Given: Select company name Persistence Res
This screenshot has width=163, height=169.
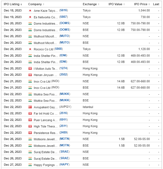Looking at the screenshot, I should click(x=46, y=133).
